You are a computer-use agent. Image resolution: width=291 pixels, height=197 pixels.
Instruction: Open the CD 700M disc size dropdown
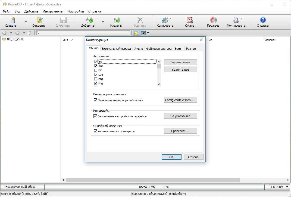point(279,187)
